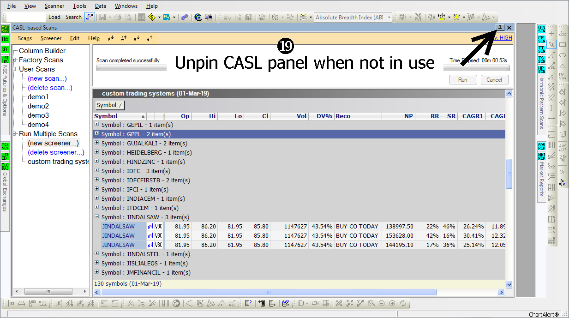Viewport: 569px width, 318px height.
Task: Open the CAN SCN scan icon
Action: (542, 29)
